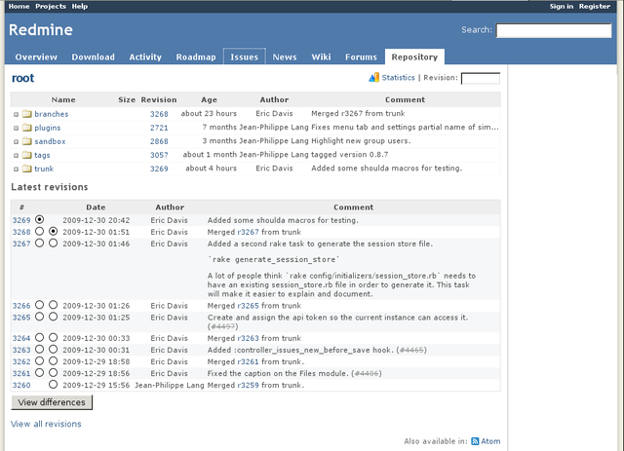
Task: Select the Repository tab
Action: pyautogui.click(x=414, y=56)
